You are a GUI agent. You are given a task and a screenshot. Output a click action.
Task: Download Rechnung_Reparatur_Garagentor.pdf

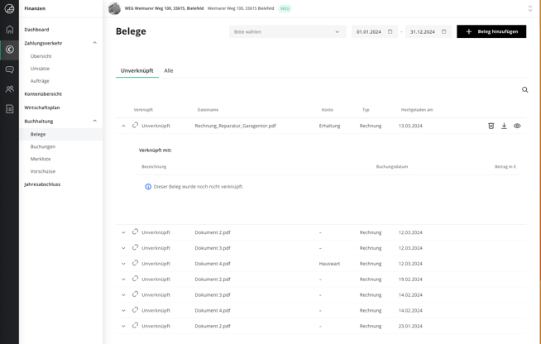click(504, 126)
